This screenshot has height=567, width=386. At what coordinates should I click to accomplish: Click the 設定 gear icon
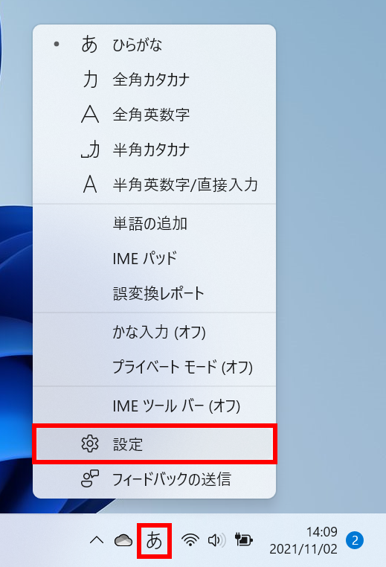[x=90, y=444]
